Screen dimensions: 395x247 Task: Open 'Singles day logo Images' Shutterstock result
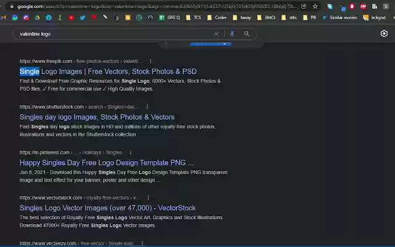(x=97, y=117)
